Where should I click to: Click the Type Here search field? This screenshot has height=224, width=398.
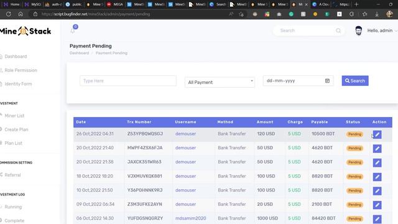[128, 81]
